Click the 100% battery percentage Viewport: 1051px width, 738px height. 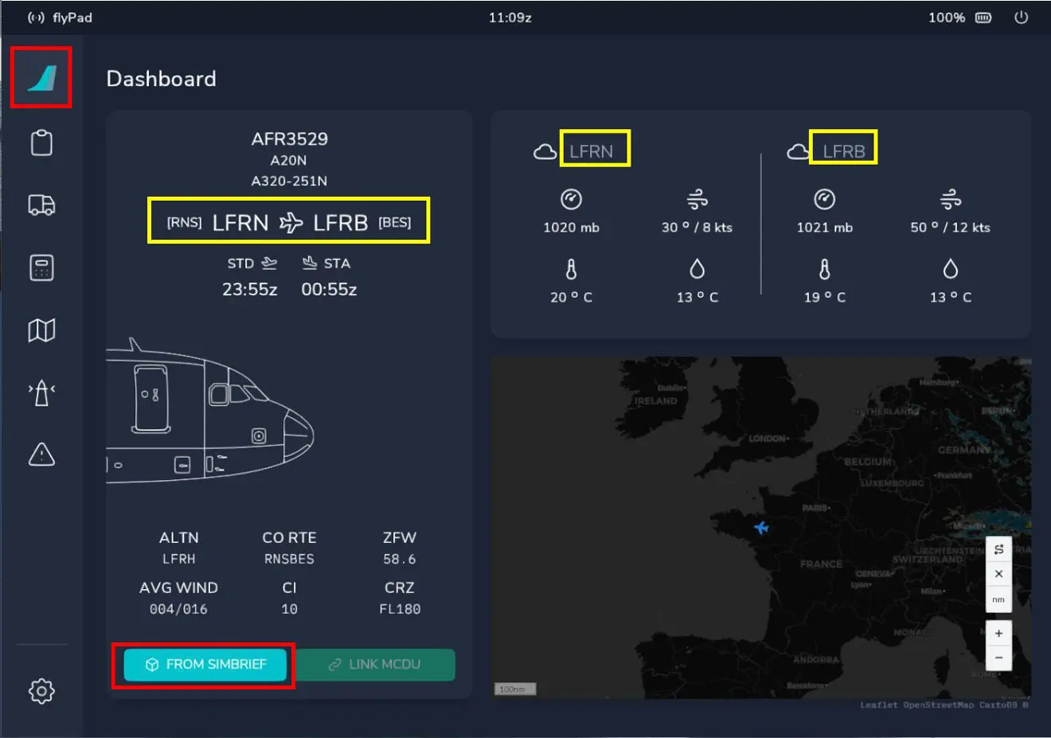[946, 18]
